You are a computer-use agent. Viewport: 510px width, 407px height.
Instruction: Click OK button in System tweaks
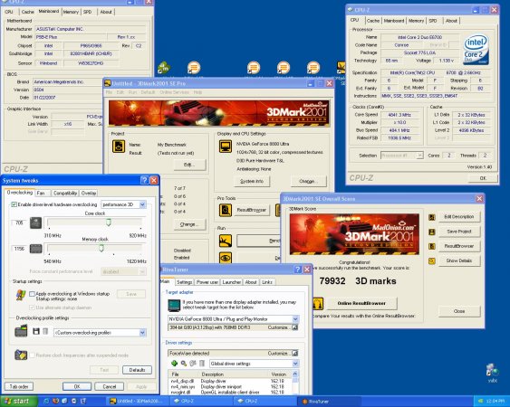pos(77,386)
